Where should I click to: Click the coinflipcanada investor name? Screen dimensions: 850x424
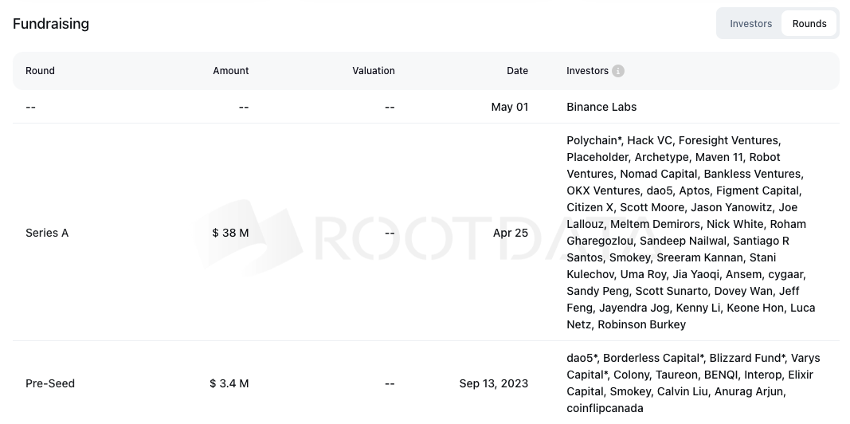tap(605, 408)
